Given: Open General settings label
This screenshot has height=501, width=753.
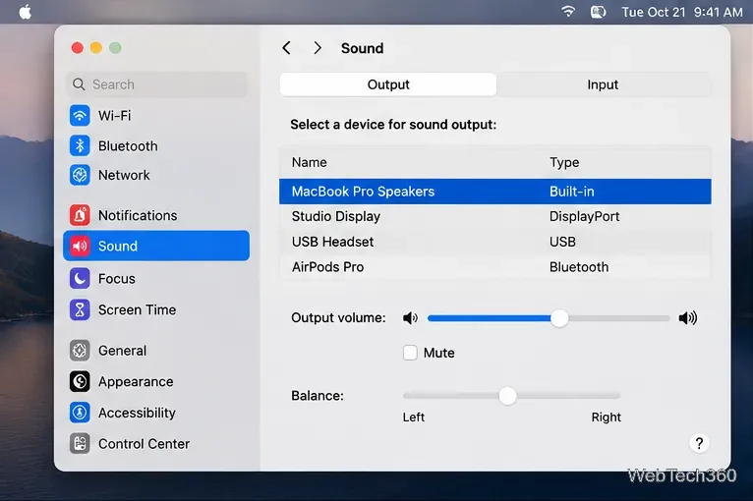Looking at the screenshot, I should [x=122, y=351].
